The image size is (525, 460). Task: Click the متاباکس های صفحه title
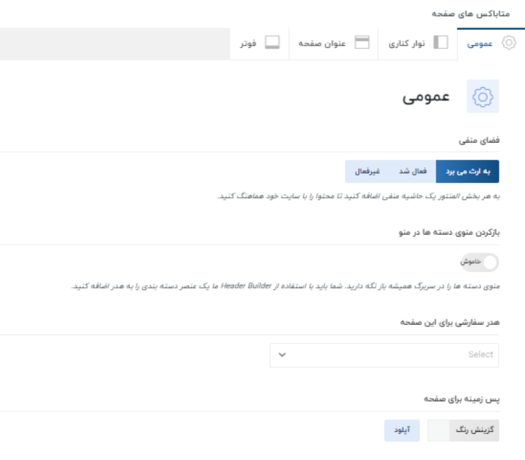471,14
